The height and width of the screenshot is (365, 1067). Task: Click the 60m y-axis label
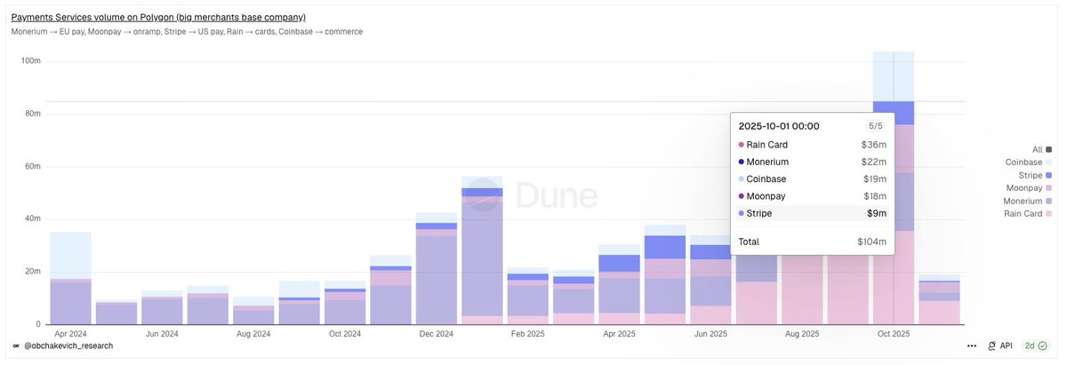(x=32, y=166)
